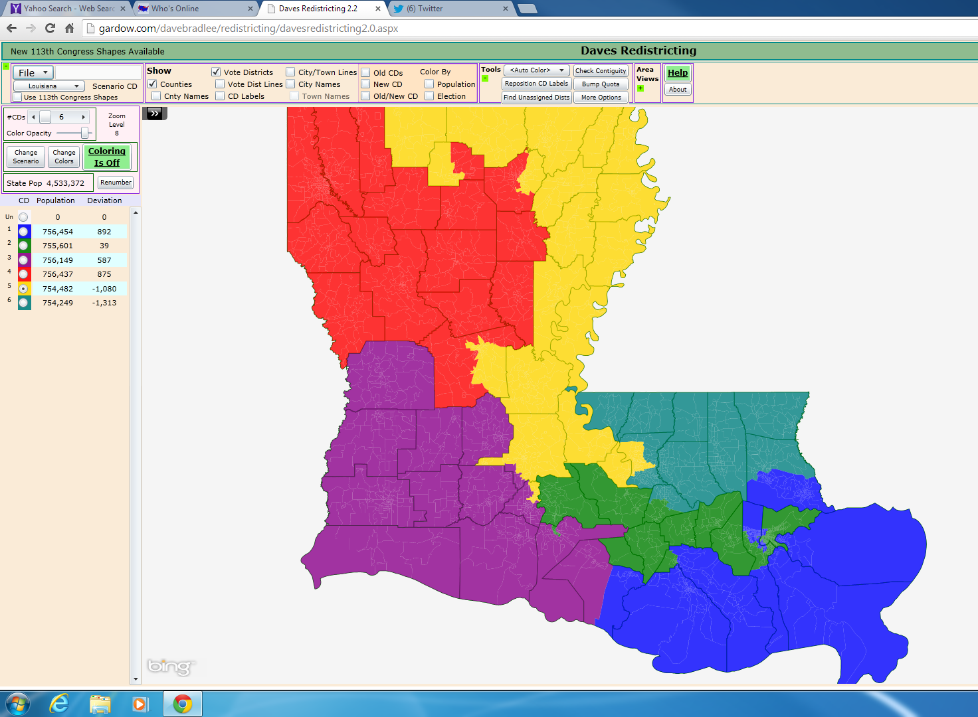Image resolution: width=978 pixels, height=717 pixels.
Task: Open the browser home page
Action: click(69, 28)
